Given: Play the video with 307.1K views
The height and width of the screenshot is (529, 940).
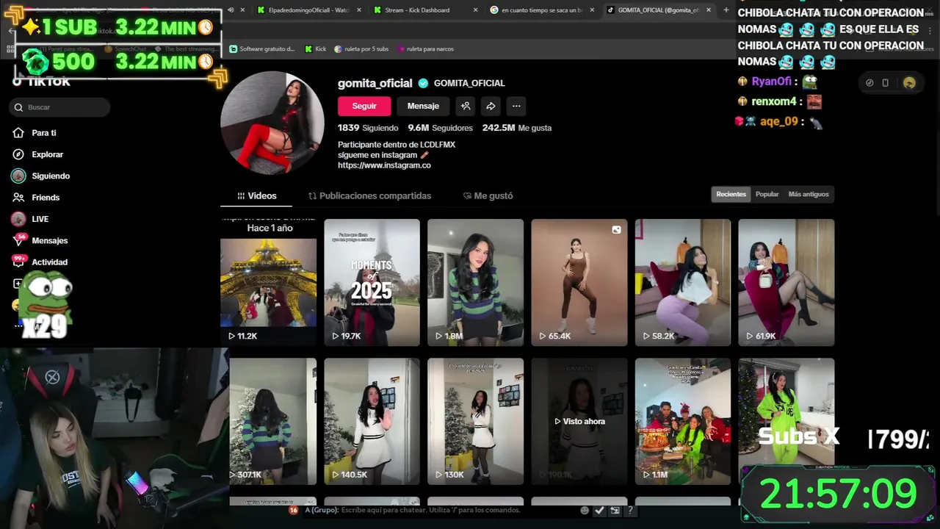Looking at the screenshot, I should [x=273, y=421].
